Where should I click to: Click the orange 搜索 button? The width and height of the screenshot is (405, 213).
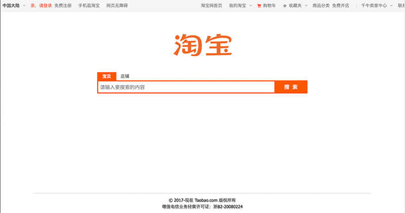point(291,87)
